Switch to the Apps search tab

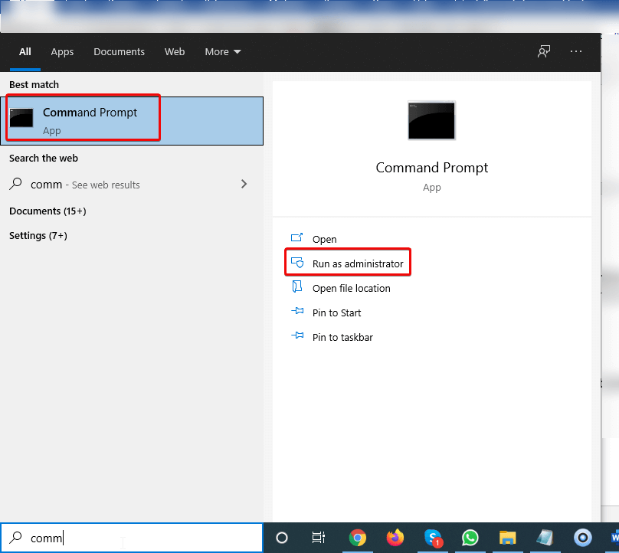pyautogui.click(x=62, y=51)
